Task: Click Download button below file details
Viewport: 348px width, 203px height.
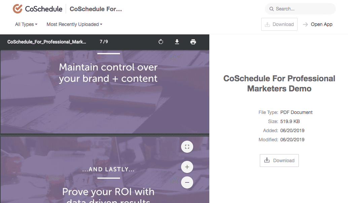Action: [279, 161]
